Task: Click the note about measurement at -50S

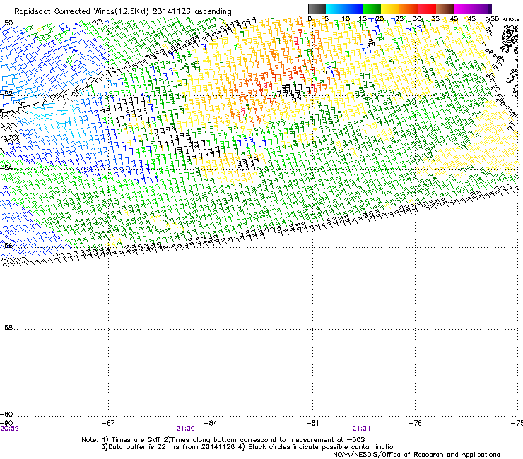Action: coord(264,440)
